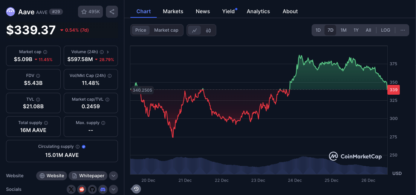Viewport: 416px width, 195px height.
Task: Click the share icon next to watchlist
Action: pyautogui.click(x=112, y=12)
